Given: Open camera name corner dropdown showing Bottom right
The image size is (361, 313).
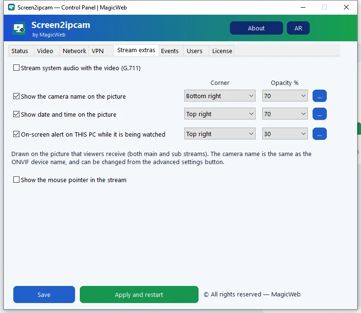Looking at the screenshot, I should [219, 96].
